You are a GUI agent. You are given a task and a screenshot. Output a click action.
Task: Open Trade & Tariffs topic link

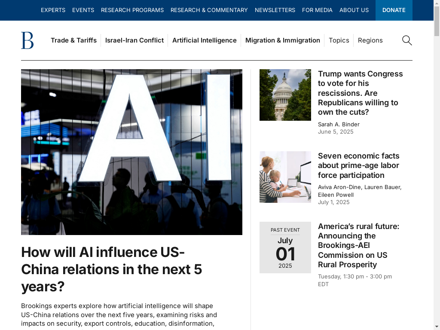pyautogui.click(x=73, y=40)
